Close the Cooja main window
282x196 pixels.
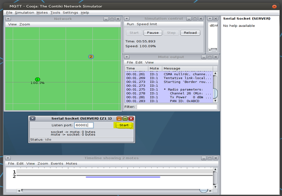274,7
